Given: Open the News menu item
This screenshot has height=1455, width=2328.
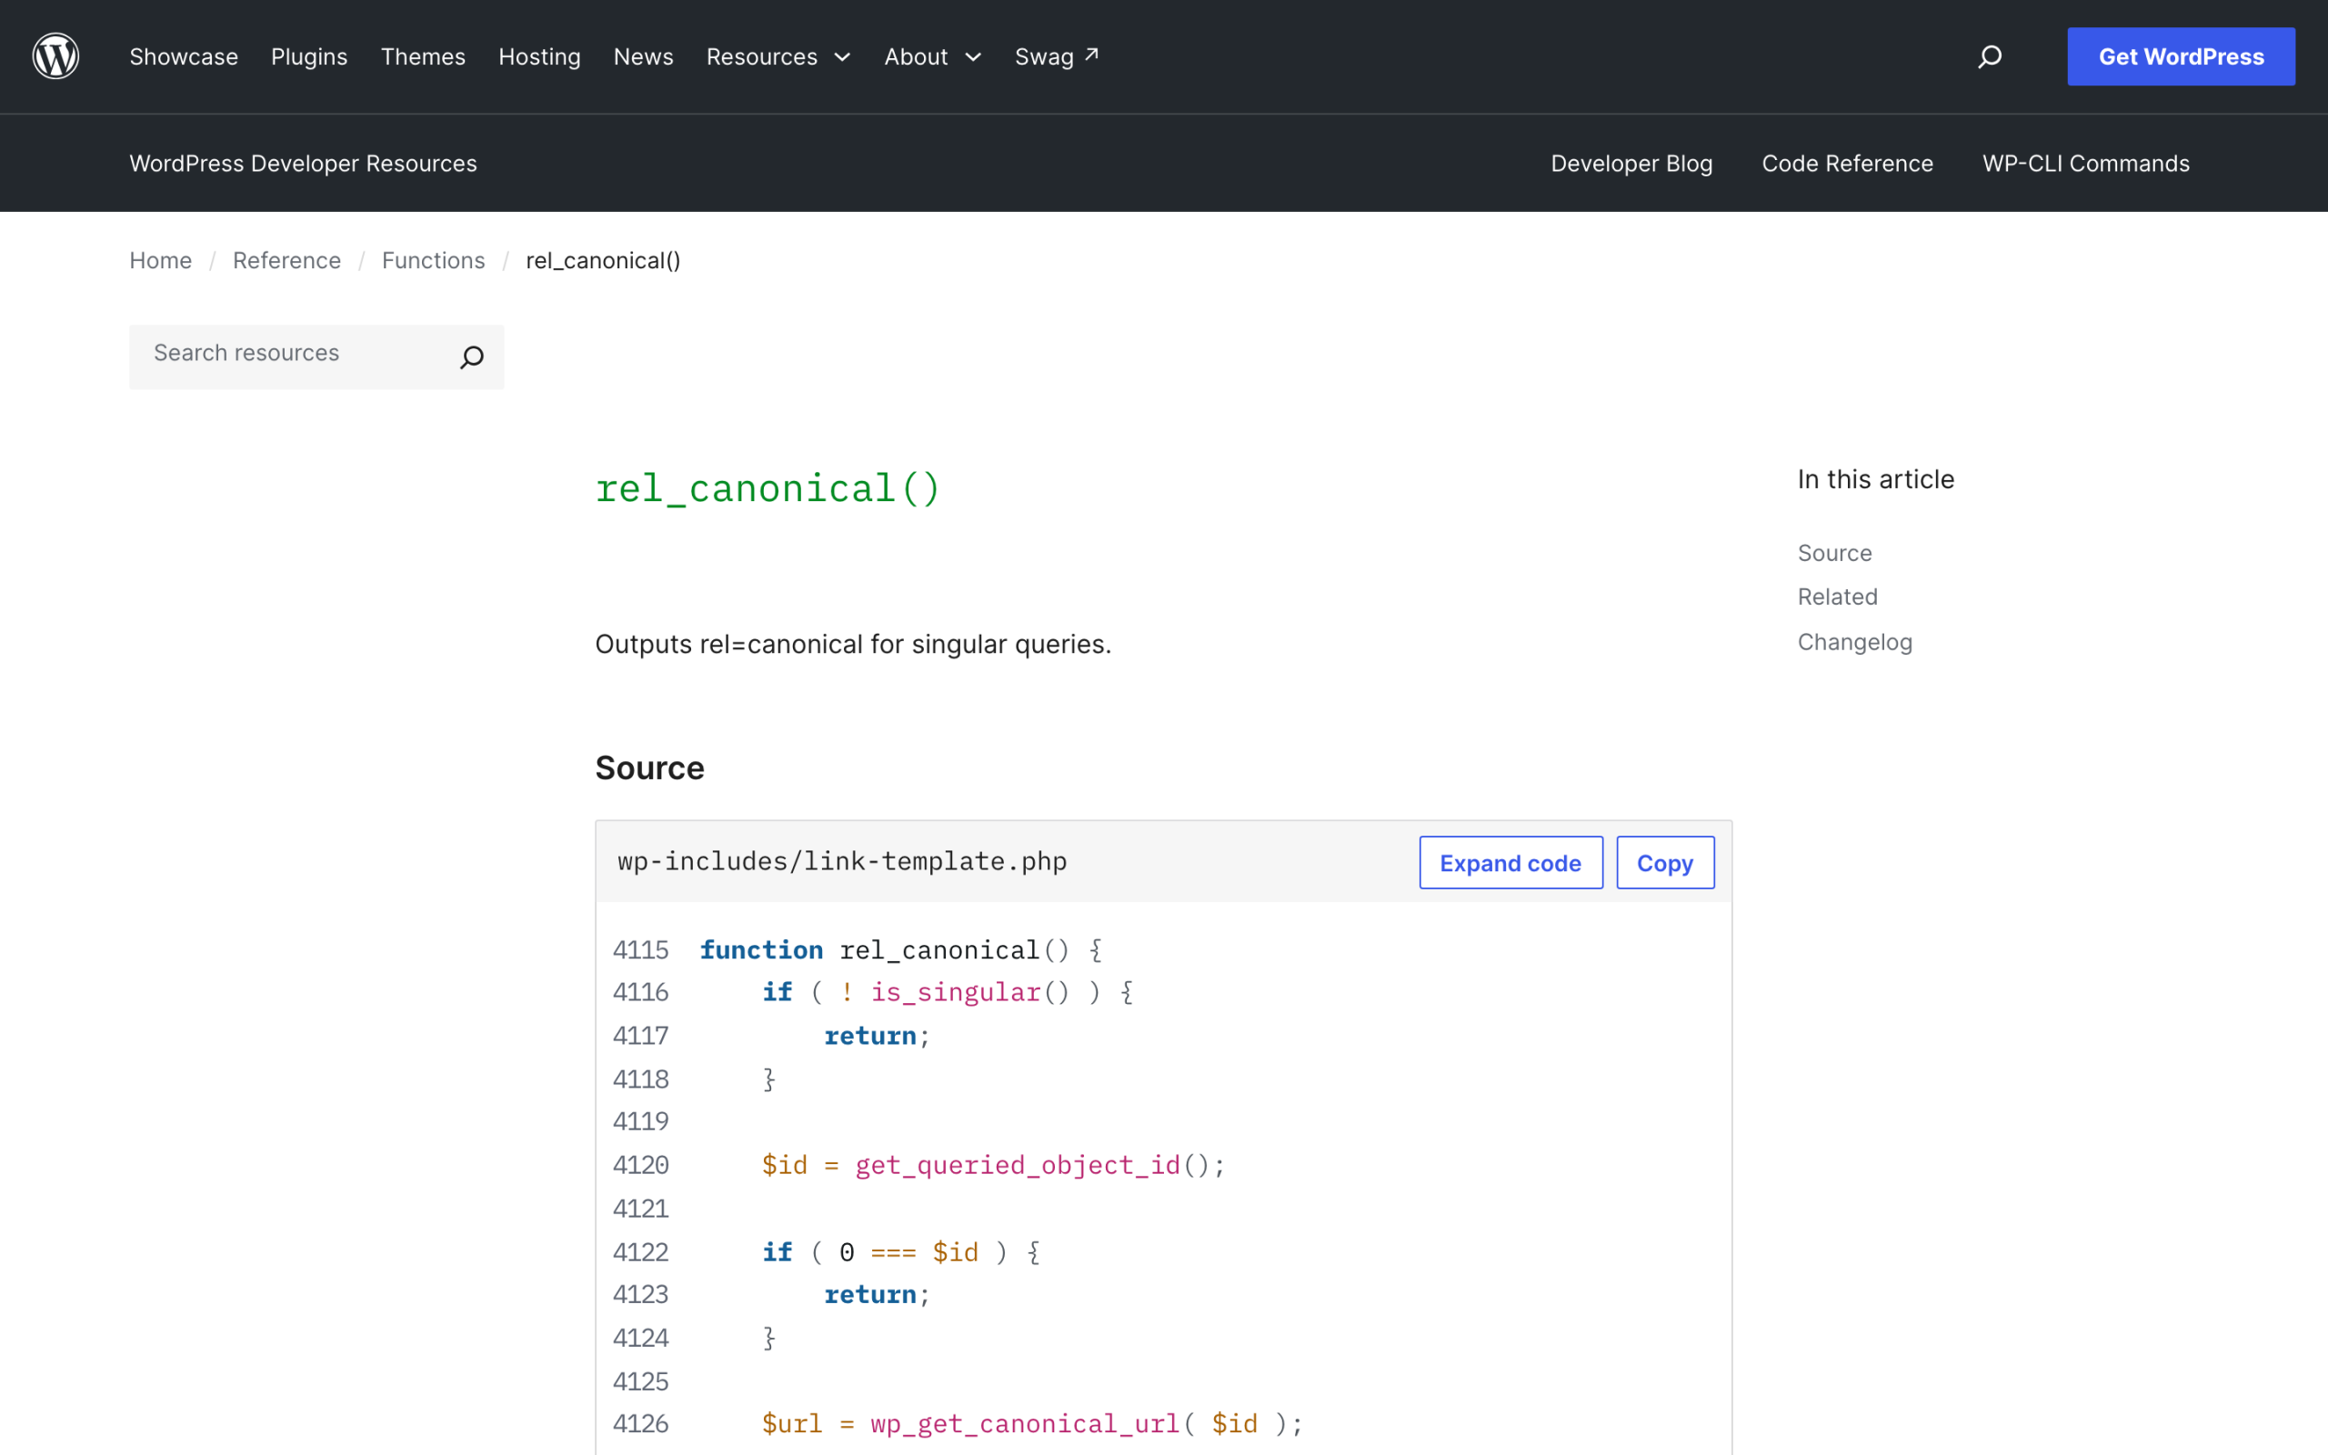Looking at the screenshot, I should 644,56.
